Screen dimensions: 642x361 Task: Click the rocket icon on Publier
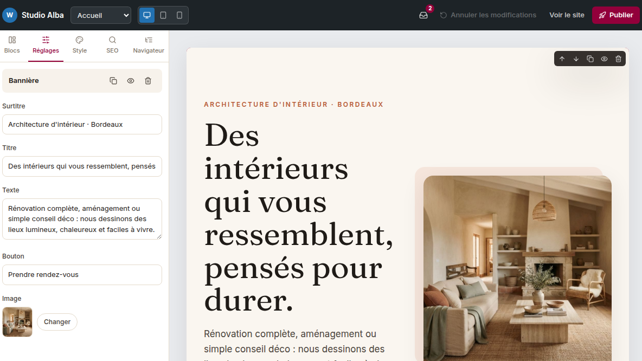pos(602,15)
